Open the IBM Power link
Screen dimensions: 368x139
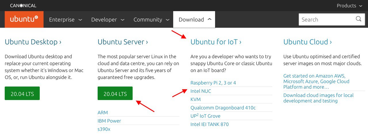[109, 121]
